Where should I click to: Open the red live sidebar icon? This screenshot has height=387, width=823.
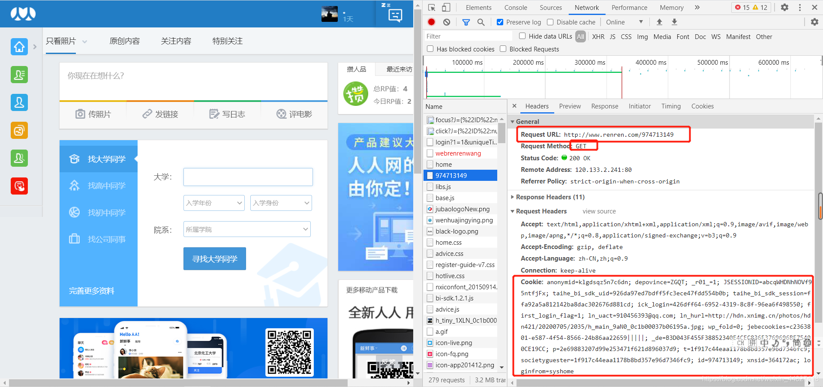(19, 186)
